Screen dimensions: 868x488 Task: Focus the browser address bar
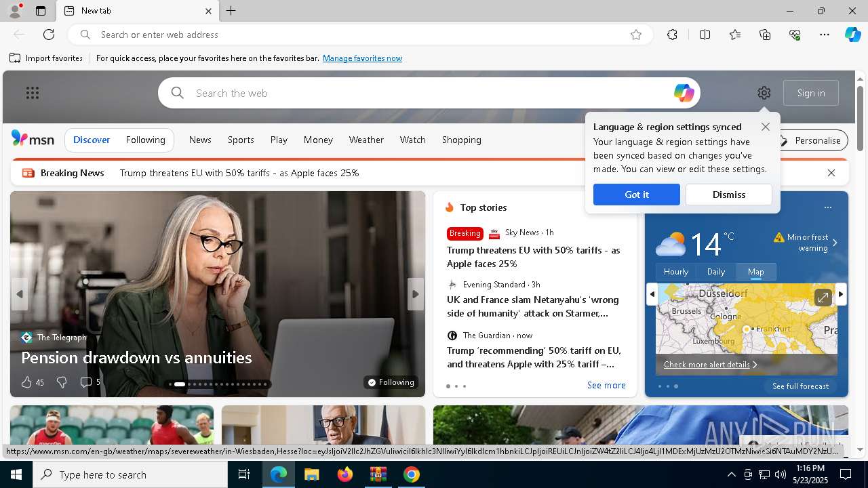tap(359, 35)
